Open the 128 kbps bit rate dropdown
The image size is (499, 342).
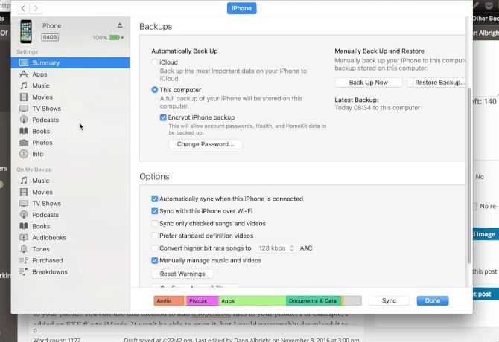pos(276,248)
